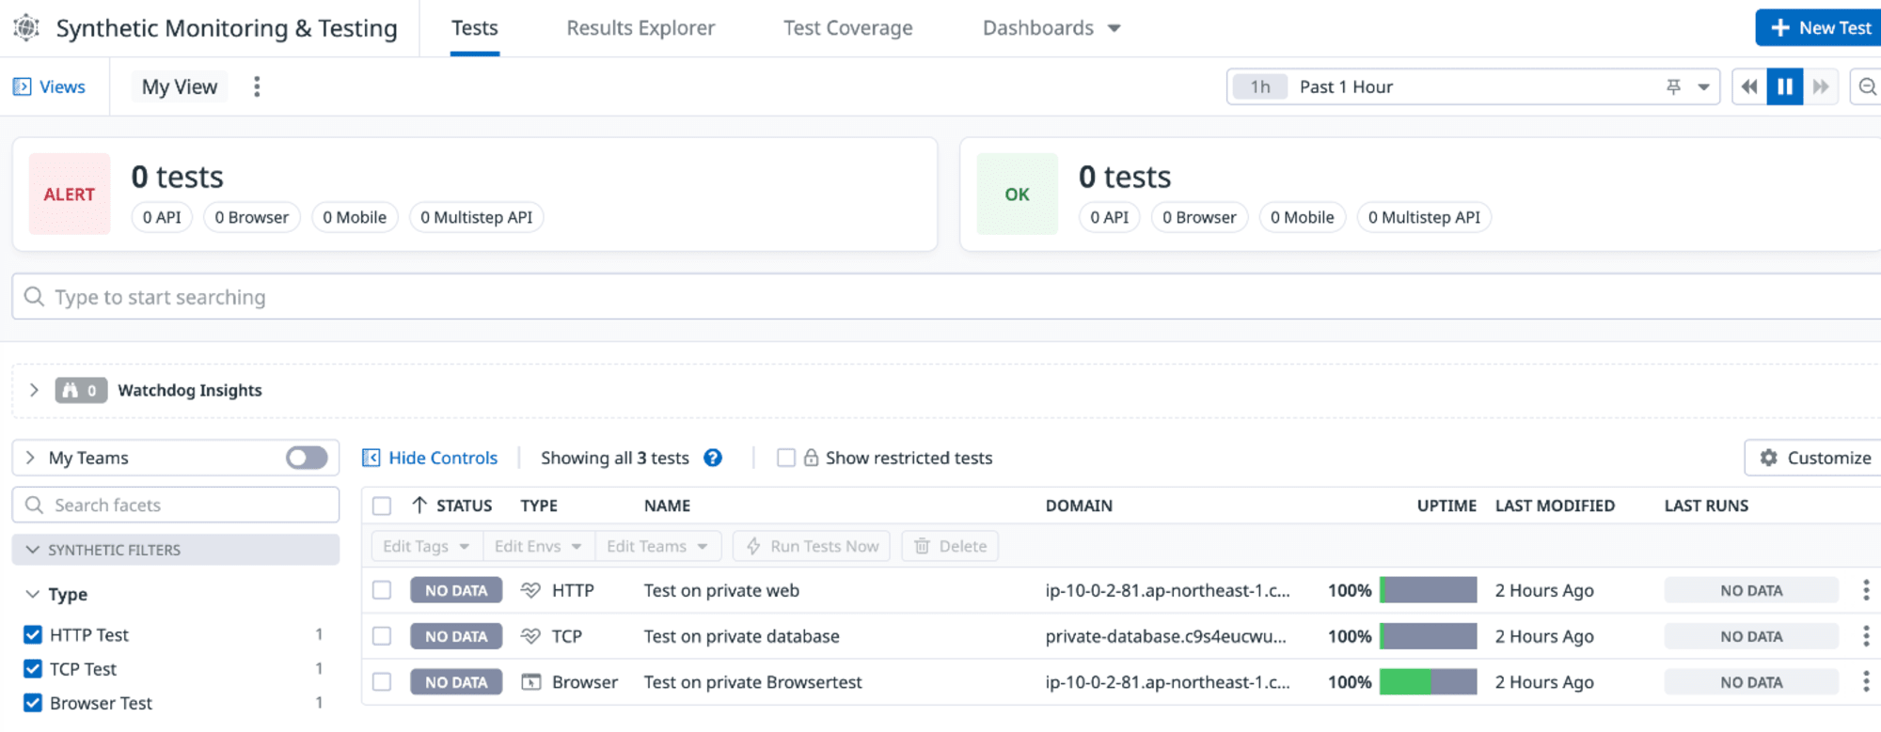Switch to the Tests tab
Viewport: 1881px width, 732px height.
click(475, 28)
